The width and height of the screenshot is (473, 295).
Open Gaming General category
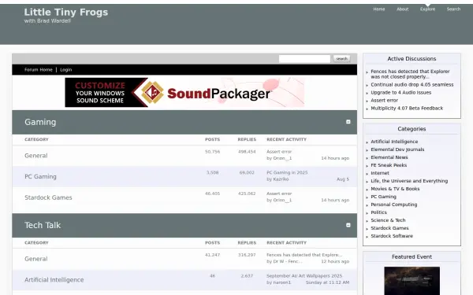click(x=36, y=156)
